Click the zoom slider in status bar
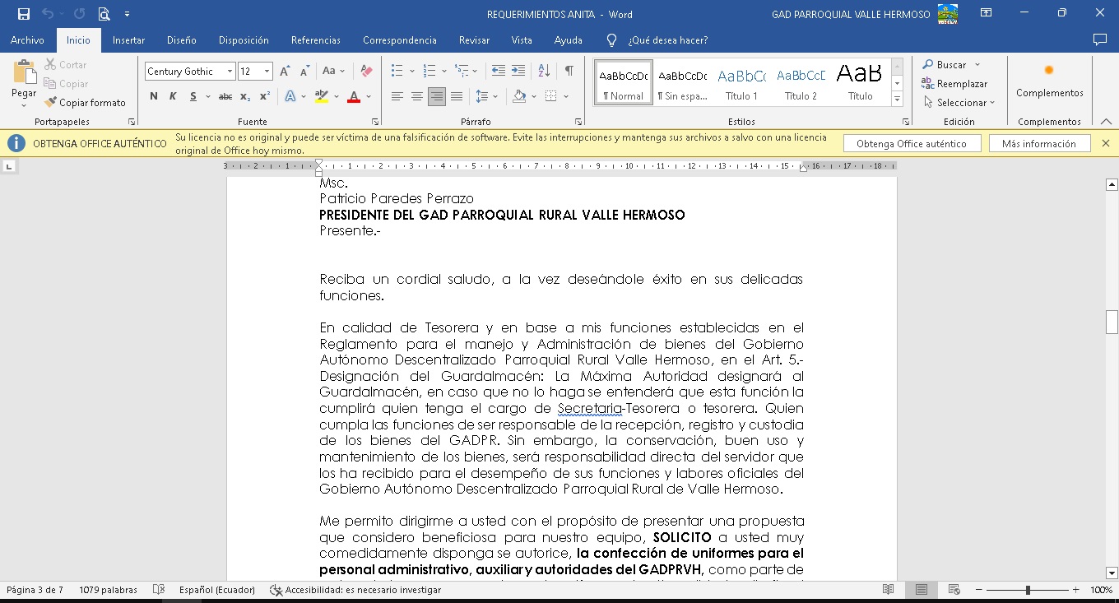The height and width of the screenshot is (603, 1119). tap(1028, 590)
